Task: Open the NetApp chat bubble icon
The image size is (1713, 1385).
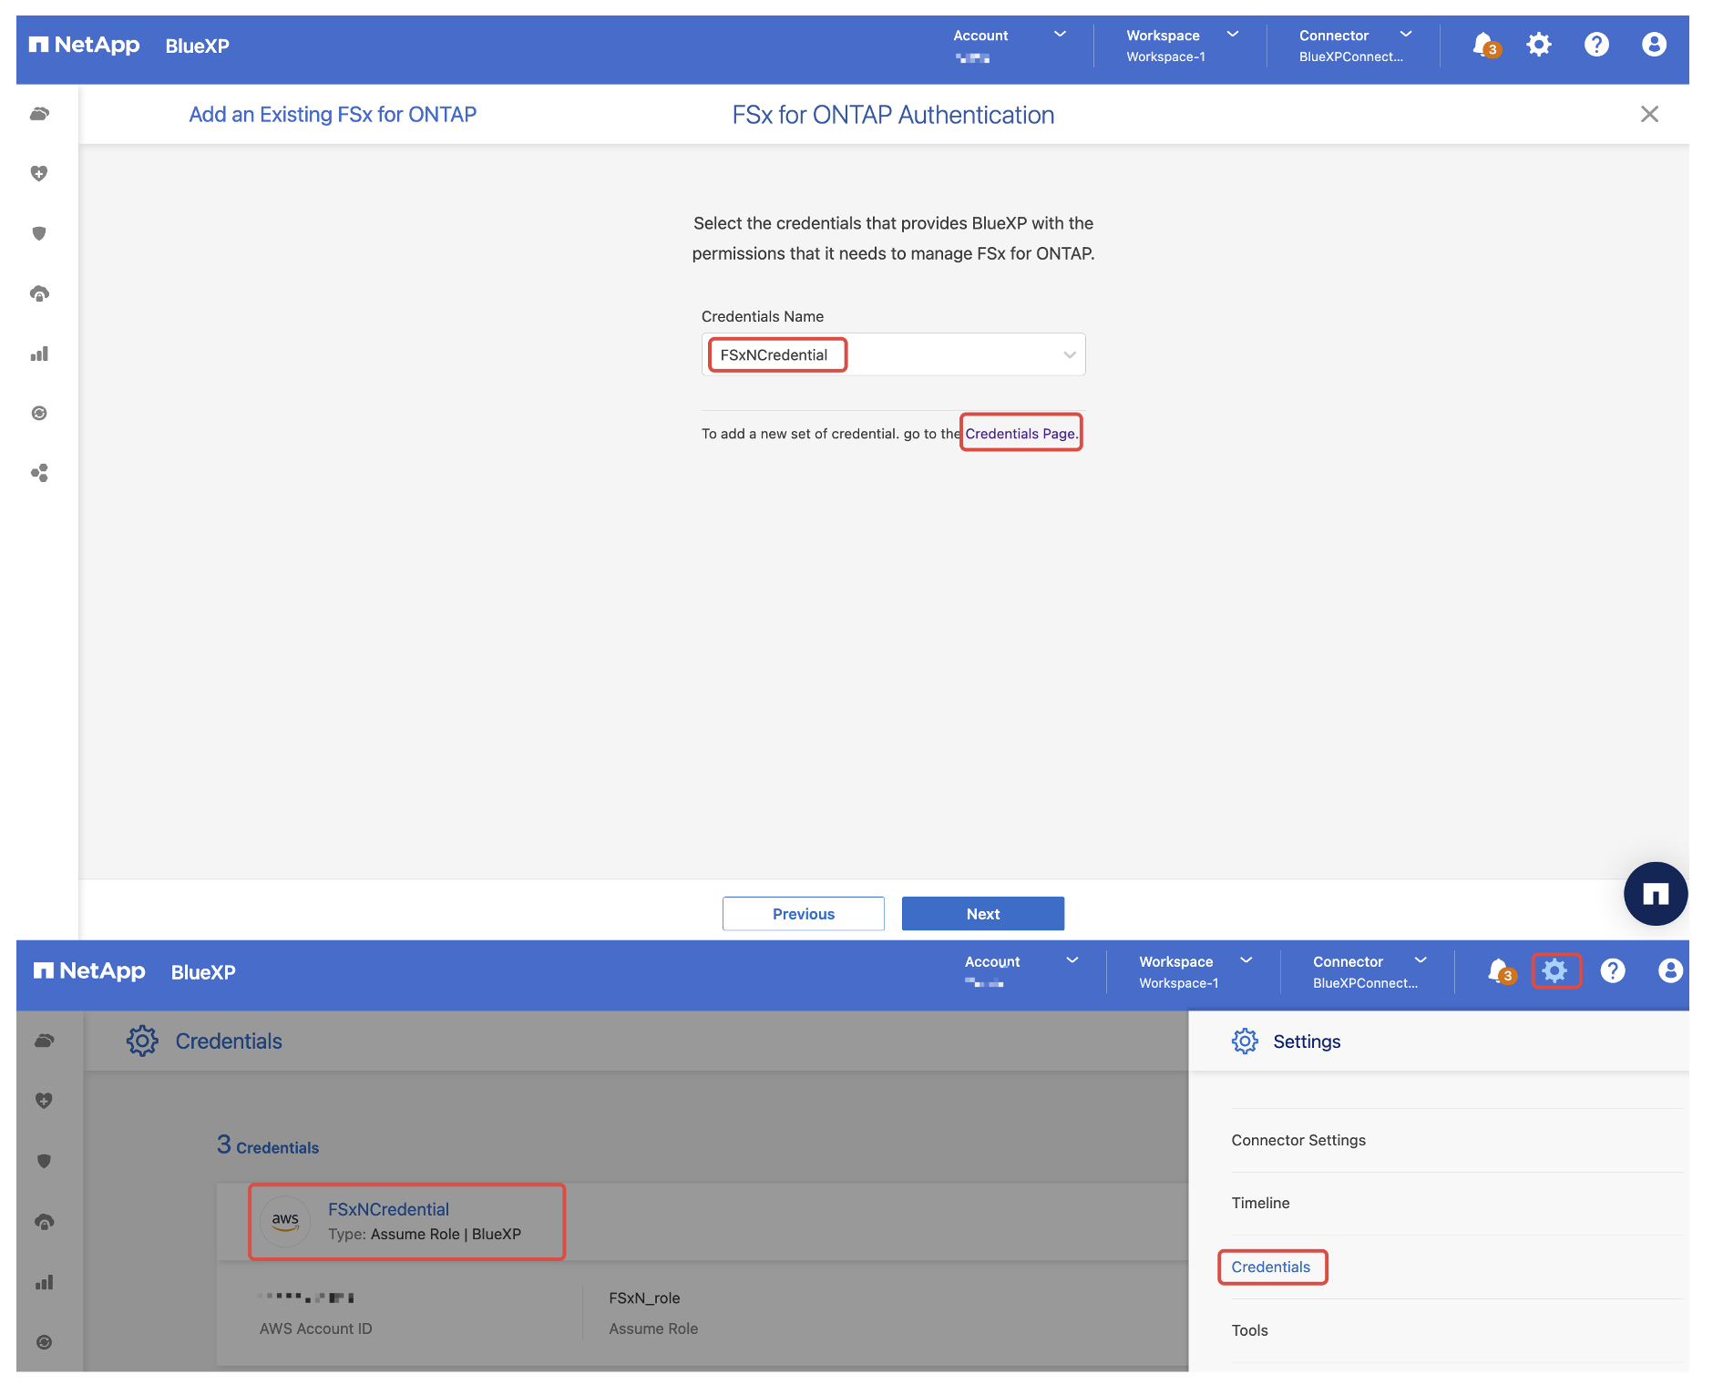Action: pos(1656,894)
